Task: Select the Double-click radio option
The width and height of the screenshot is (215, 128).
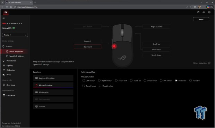Action: tap(100, 86)
